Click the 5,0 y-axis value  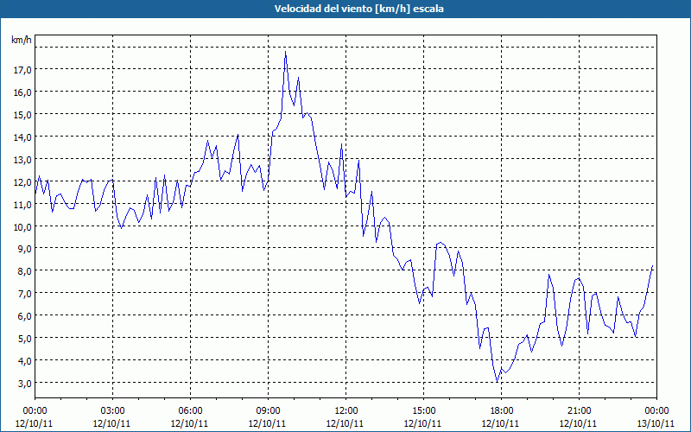click(24, 339)
